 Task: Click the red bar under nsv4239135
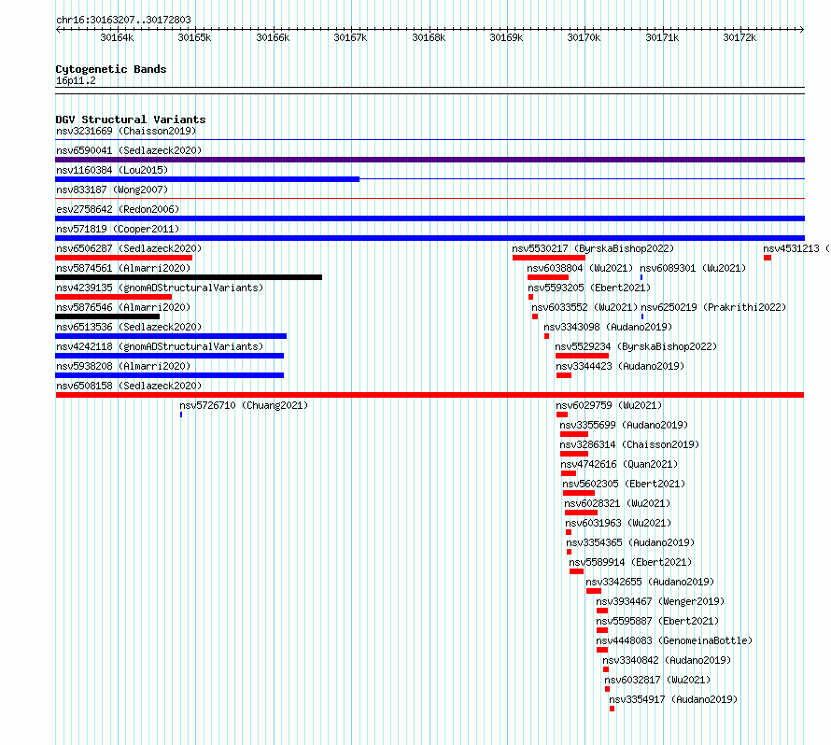(113, 297)
